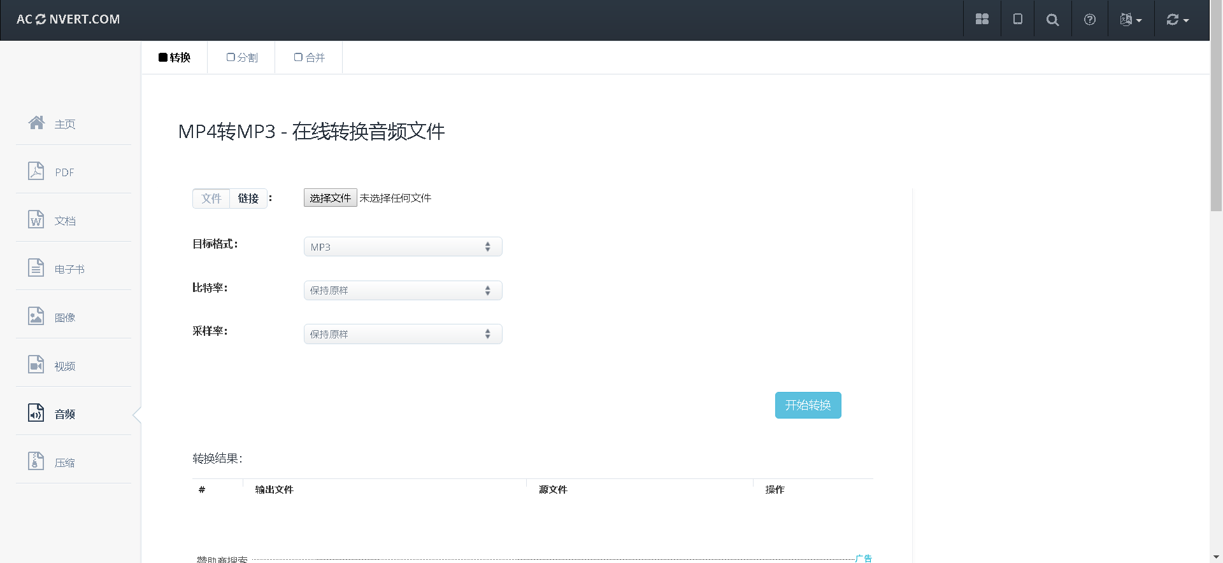Switch to the 分割 tab

[x=242, y=58]
